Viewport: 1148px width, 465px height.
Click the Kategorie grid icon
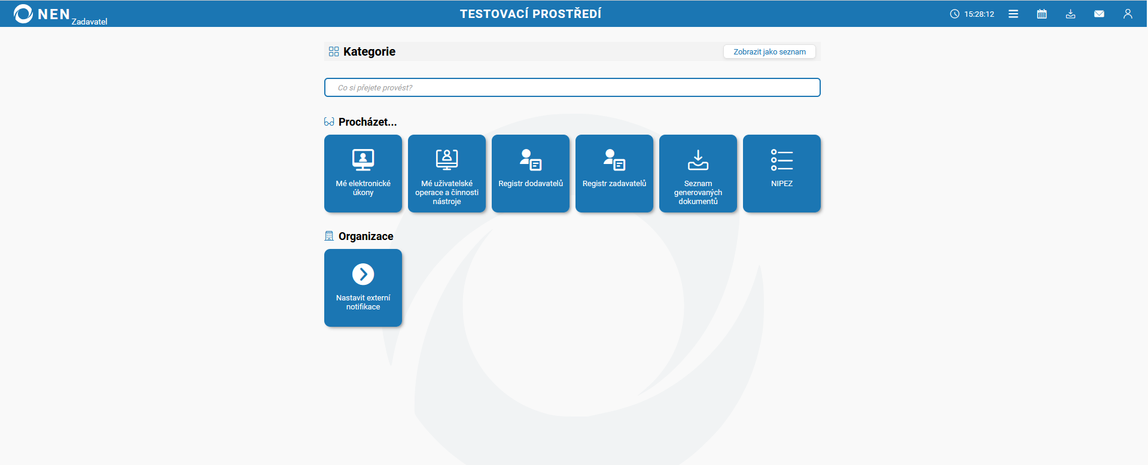[x=334, y=51]
